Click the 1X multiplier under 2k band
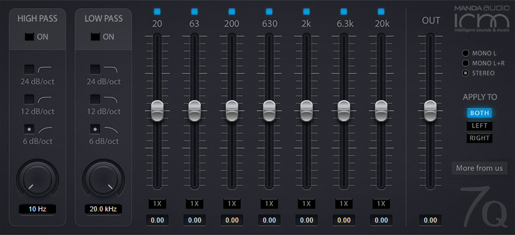Image resolution: width=515 pixels, height=235 pixels. pyautogui.click(x=307, y=203)
